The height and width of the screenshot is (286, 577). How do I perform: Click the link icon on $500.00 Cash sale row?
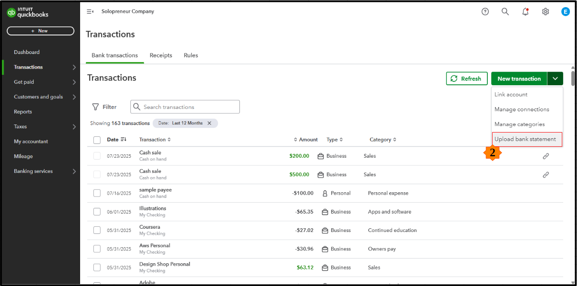tap(546, 175)
